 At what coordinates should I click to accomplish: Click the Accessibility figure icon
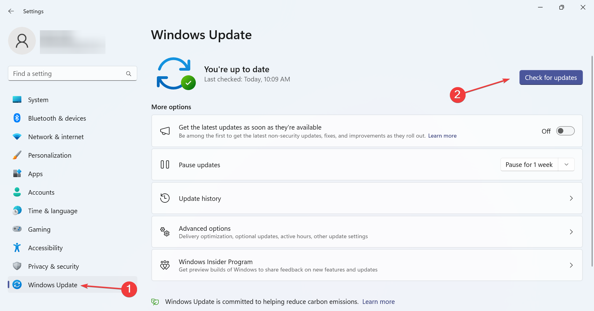click(17, 247)
